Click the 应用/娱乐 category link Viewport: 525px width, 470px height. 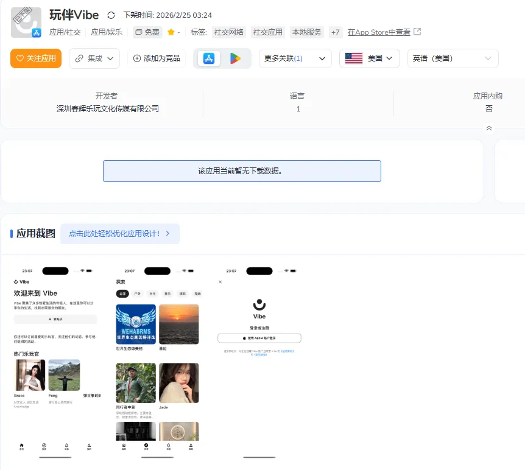(107, 32)
